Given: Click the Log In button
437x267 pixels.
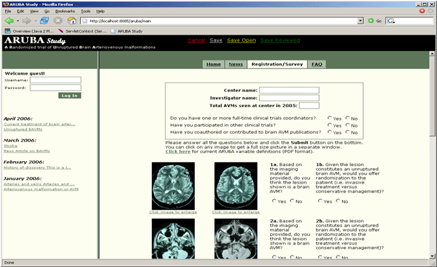Looking at the screenshot, I should (70, 96).
